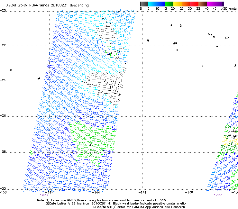Pick the brown 35-40 knots legend segment
Image resolution: width=238 pixels, height=209 pixels.
click(x=203, y=4)
